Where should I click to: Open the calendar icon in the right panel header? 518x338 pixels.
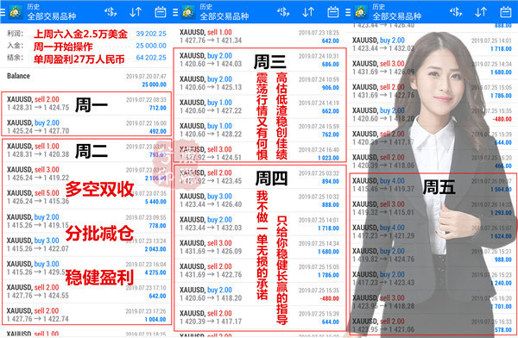point(506,12)
